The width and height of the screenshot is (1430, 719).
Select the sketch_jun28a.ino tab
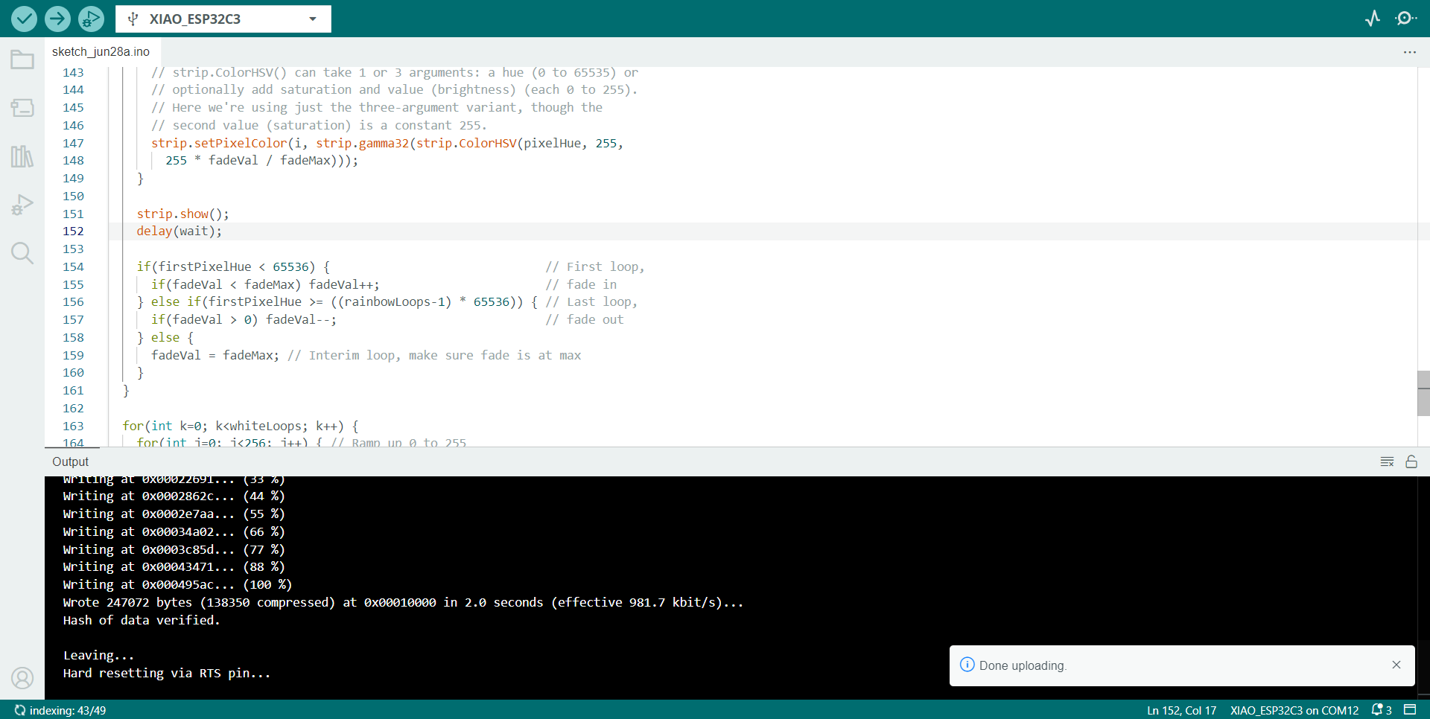[x=101, y=51]
